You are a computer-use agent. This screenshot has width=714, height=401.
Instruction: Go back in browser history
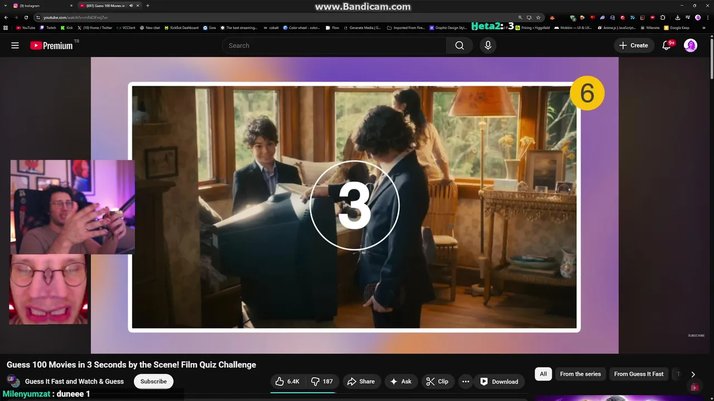pos(6,17)
